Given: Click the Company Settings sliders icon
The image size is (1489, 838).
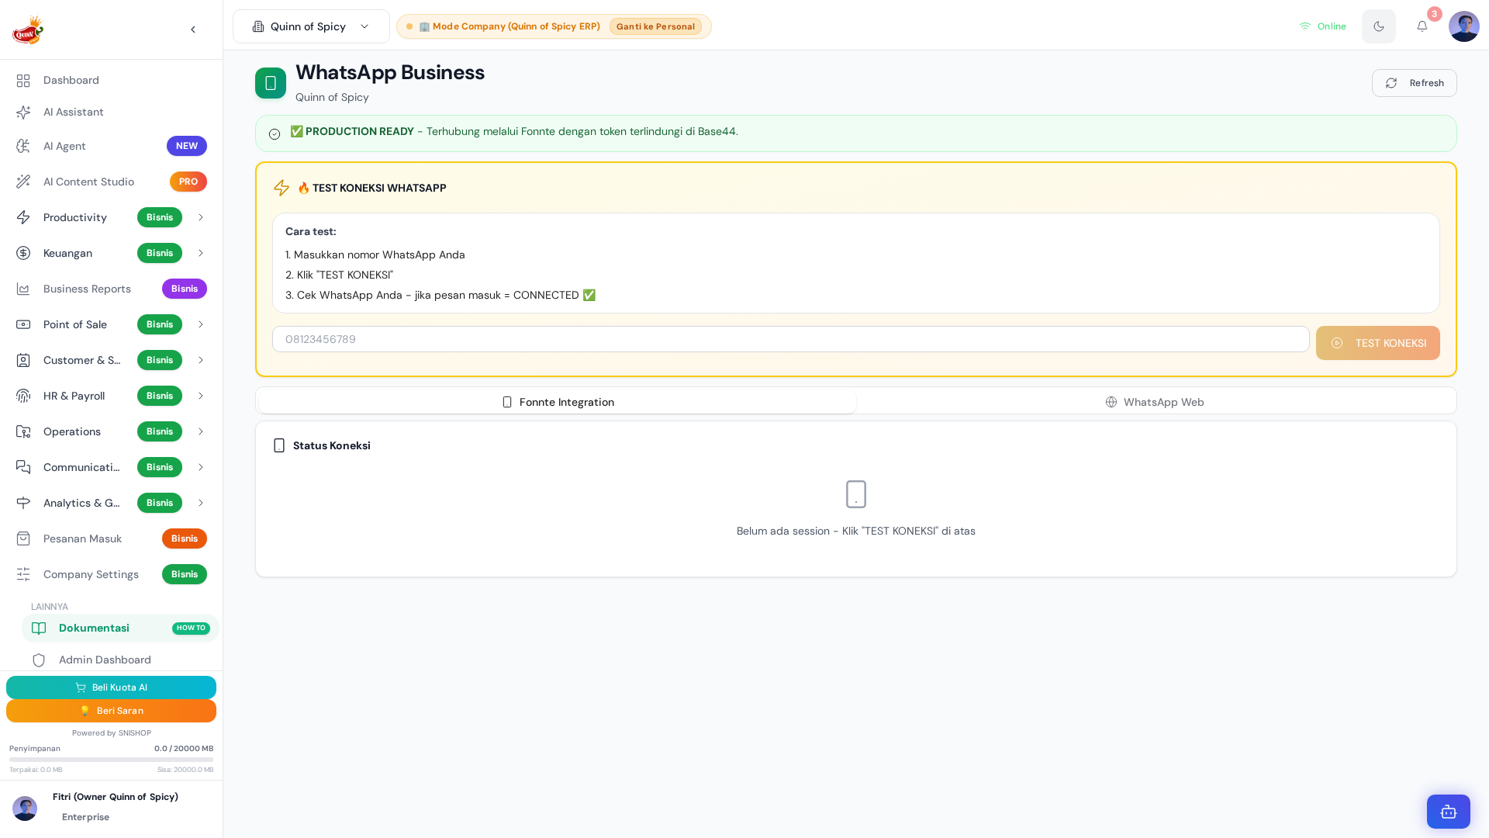Looking at the screenshot, I should point(23,574).
